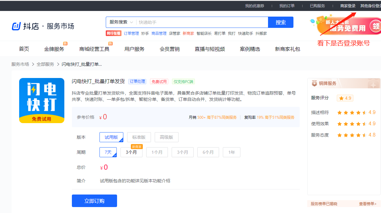The height and width of the screenshot is (213, 381).
Task: Open the 金牌服务 nav tab
Action: pyautogui.click(x=54, y=49)
